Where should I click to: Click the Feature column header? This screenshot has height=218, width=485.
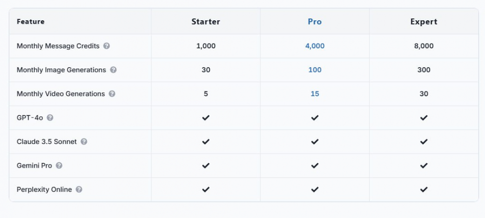point(31,22)
